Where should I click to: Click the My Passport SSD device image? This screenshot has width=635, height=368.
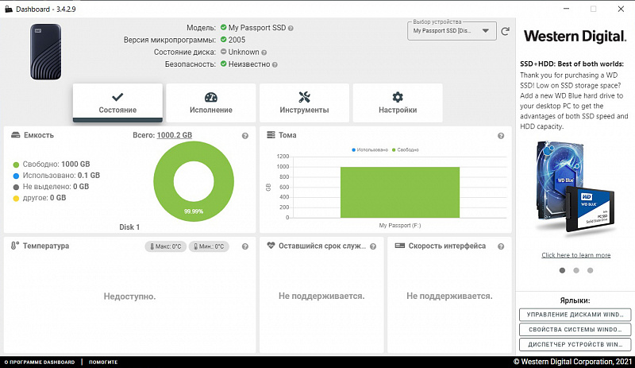pos(46,52)
